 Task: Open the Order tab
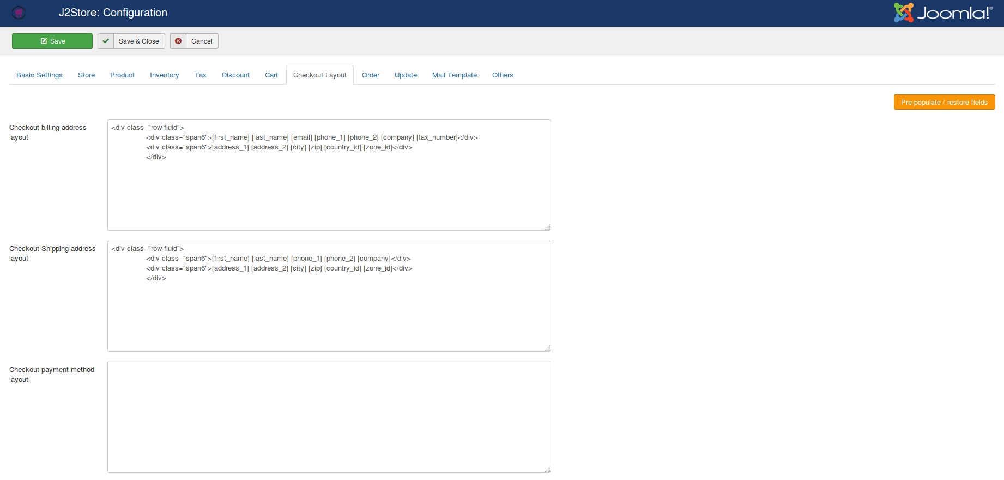point(371,75)
